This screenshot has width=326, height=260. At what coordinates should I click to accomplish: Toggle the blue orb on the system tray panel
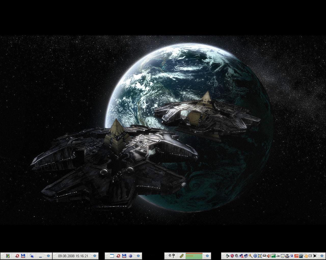pyautogui.click(x=322, y=256)
